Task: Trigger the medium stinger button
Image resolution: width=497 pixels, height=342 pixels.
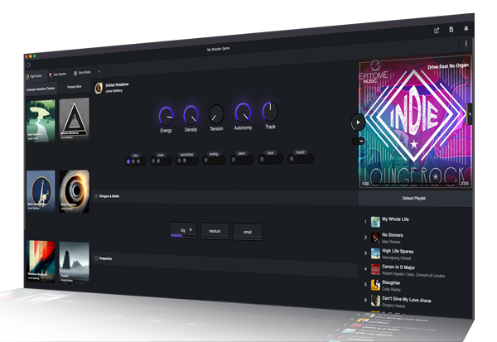Action: (215, 231)
